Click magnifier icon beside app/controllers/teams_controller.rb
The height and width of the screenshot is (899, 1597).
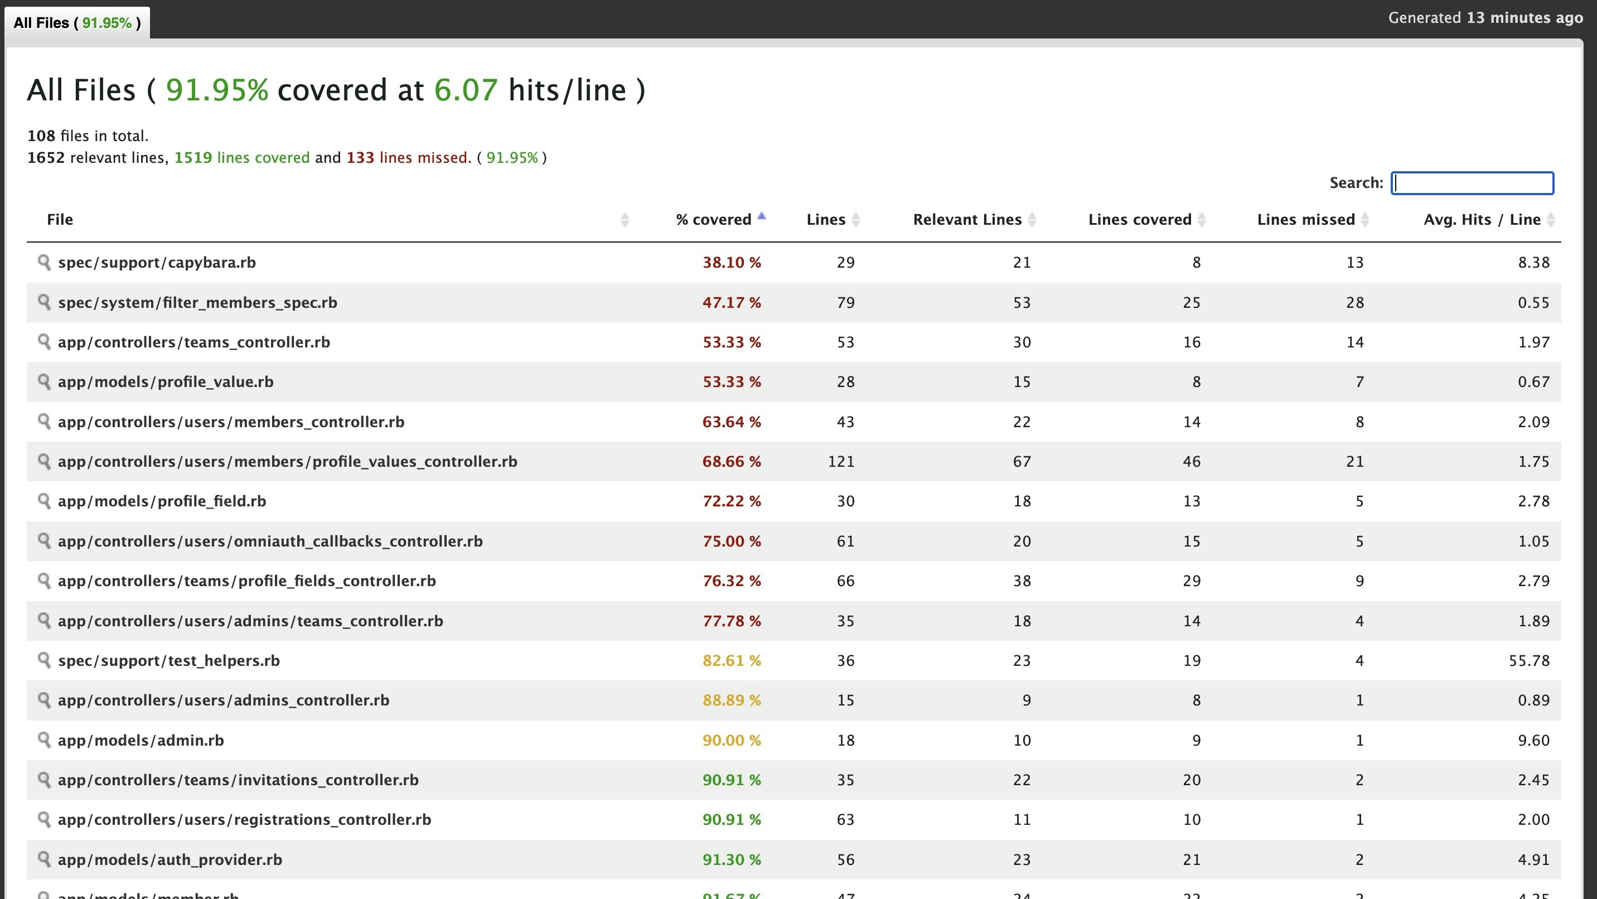coord(44,342)
